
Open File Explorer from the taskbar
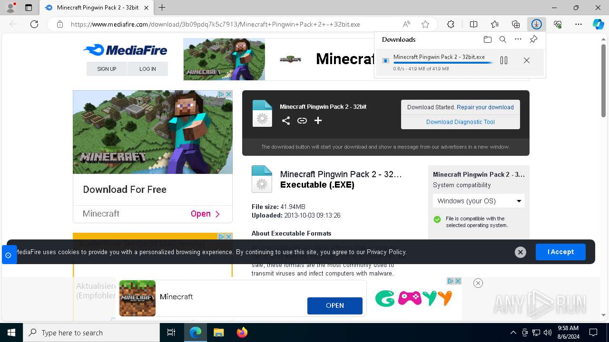(x=218, y=332)
